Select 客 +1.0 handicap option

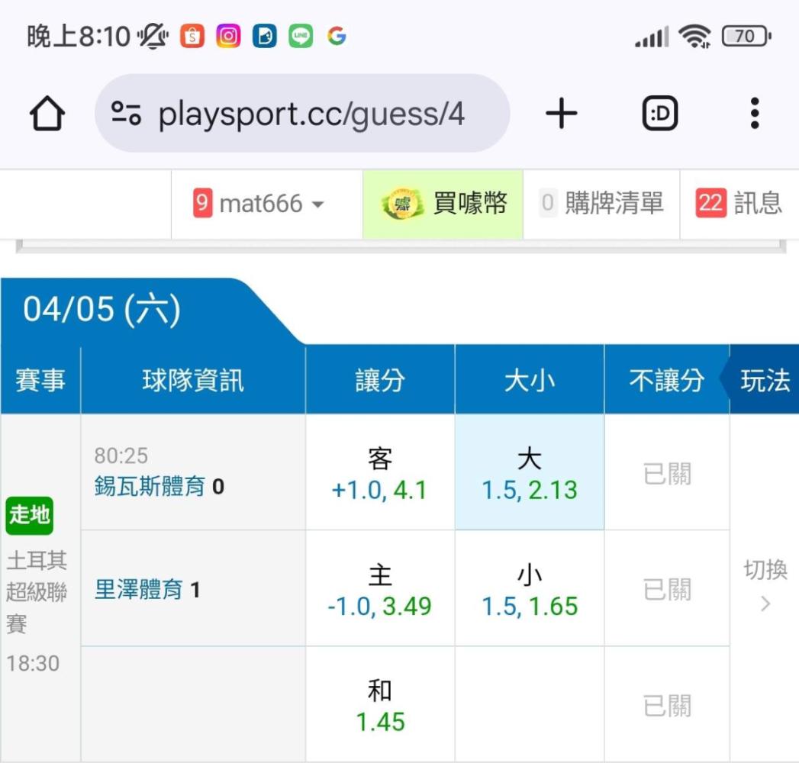[379, 473]
